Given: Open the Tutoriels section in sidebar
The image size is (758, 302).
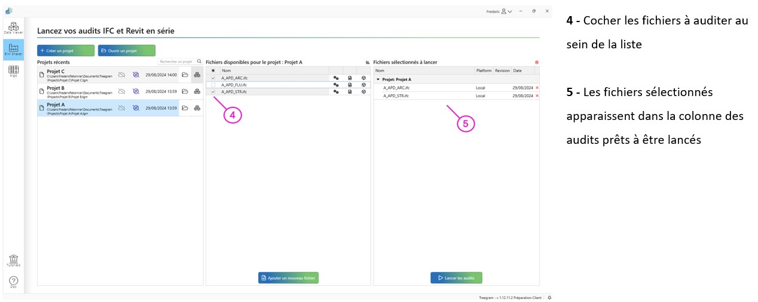Looking at the screenshot, I should (x=13, y=260).
